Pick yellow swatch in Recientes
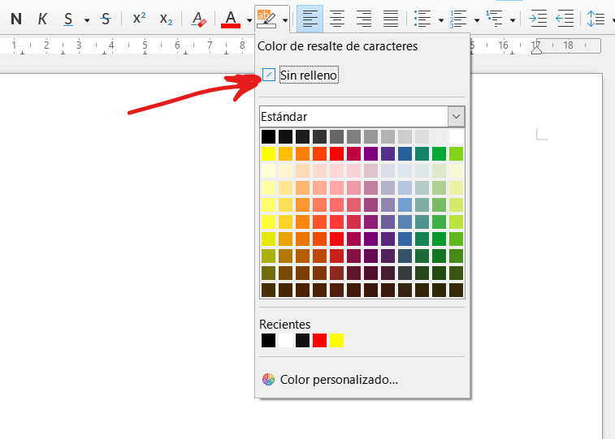This screenshot has width=615, height=439. (336, 341)
